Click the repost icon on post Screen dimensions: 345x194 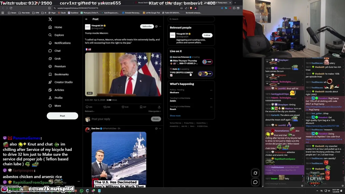tap(105, 107)
